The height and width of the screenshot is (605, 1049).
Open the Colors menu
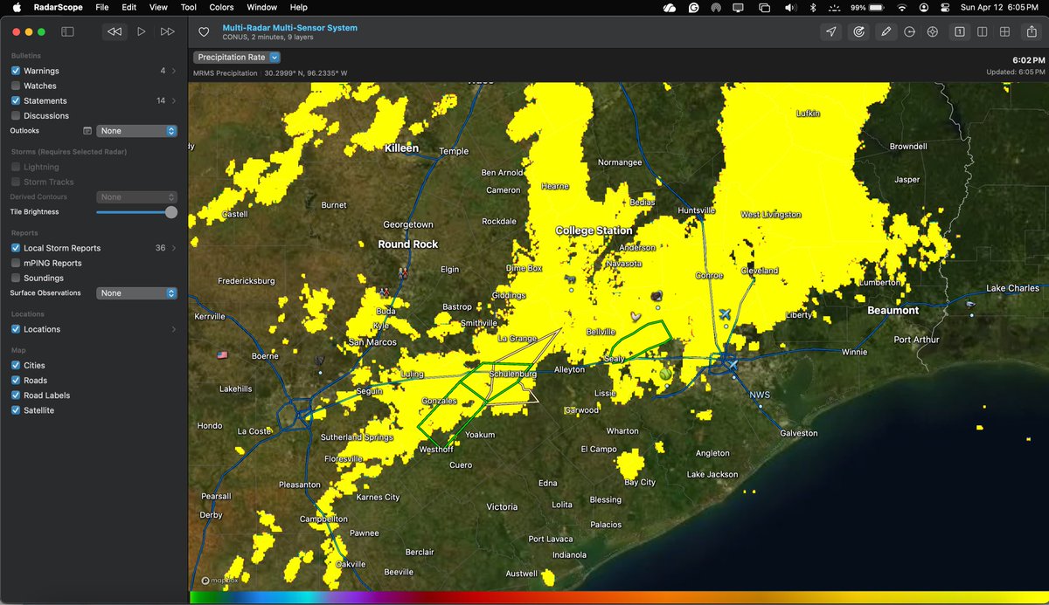click(221, 7)
